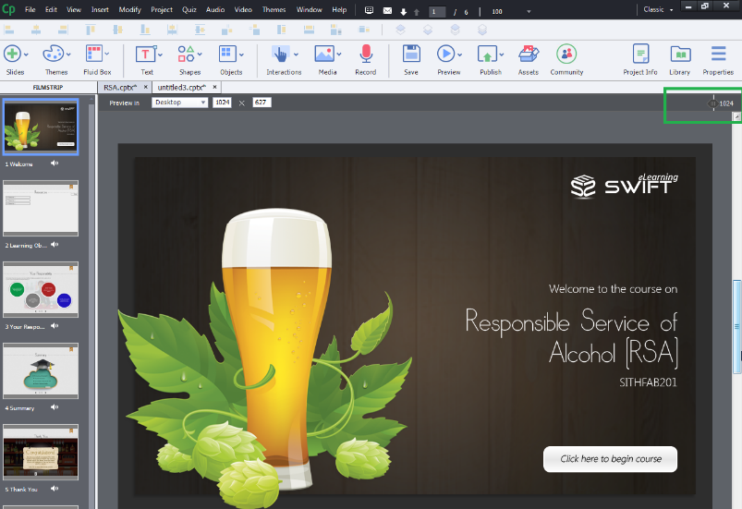
Task: Save the project with Save icon
Action: pyautogui.click(x=411, y=54)
